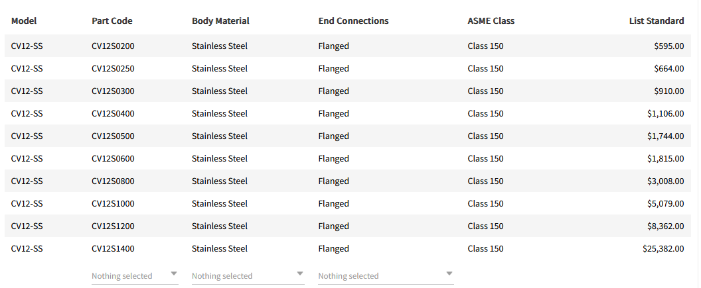
Task: Click the CV12S0800 part code
Action: click(113, 181)
